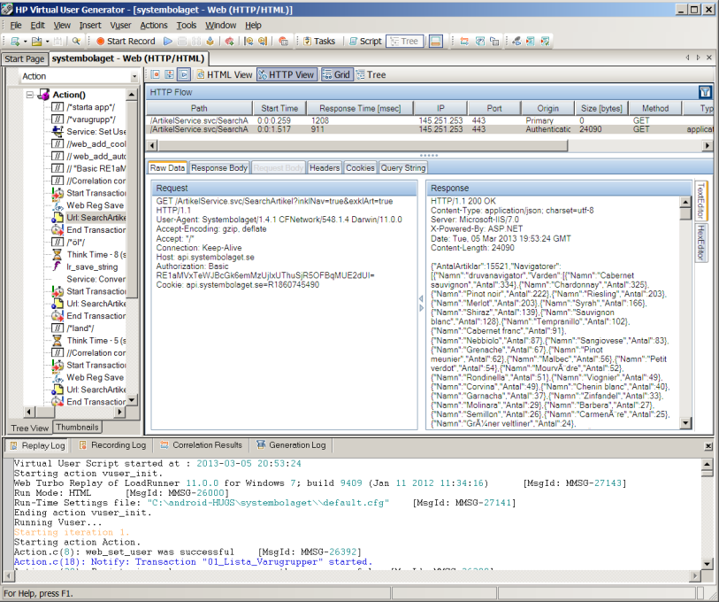Click the last icon in main toolbar
The height and width of the screenshot is (602, 719).
(545, 42)
